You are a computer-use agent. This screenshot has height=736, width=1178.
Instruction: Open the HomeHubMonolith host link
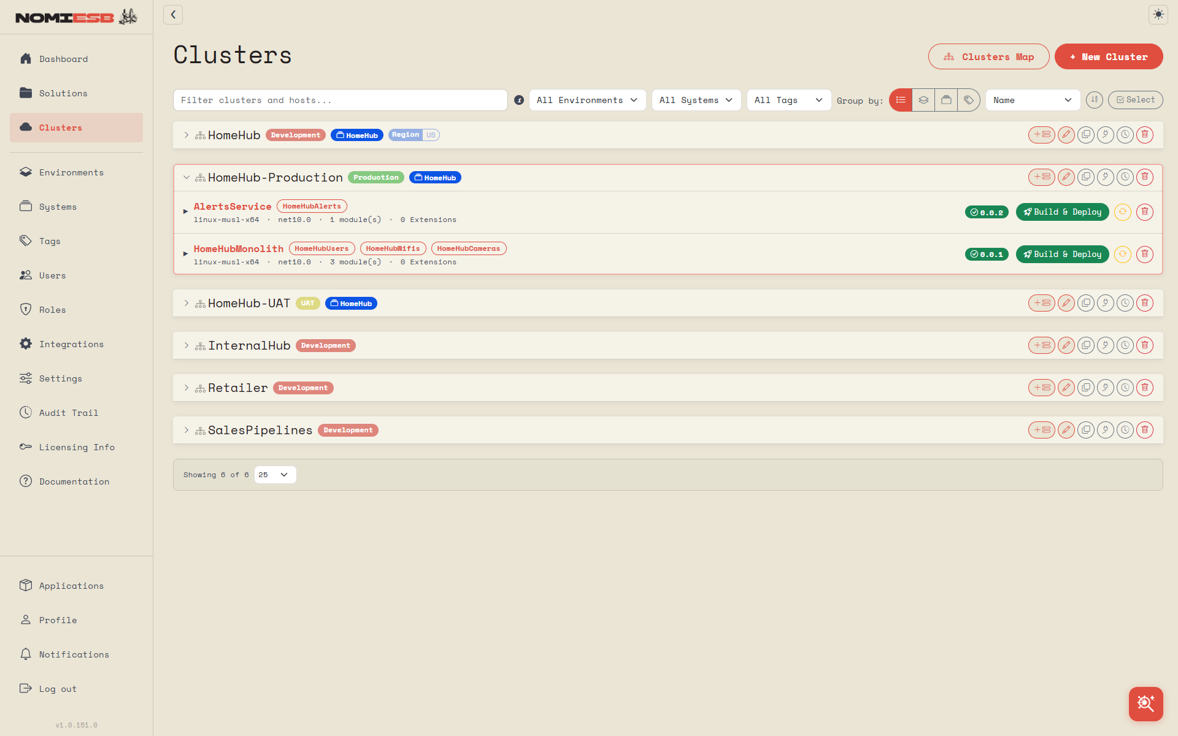click(239, 249)
